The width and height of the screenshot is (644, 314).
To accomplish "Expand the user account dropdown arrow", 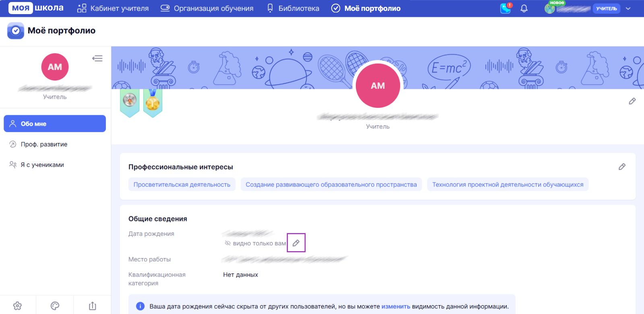I will [628, 8].
